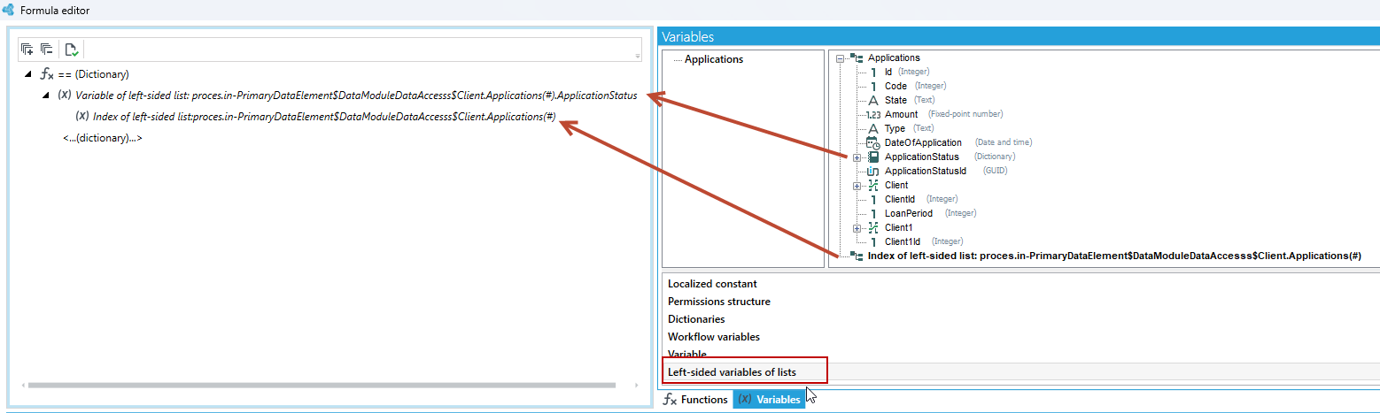
Task: Select the == (Dictionary) root label
Action: click(94, 74)
